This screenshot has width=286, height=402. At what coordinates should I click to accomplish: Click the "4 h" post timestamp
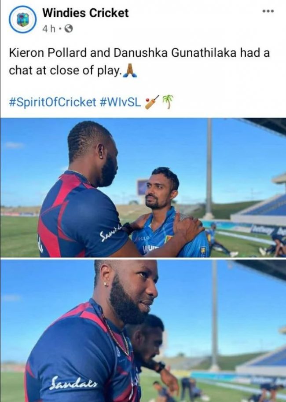49,29
